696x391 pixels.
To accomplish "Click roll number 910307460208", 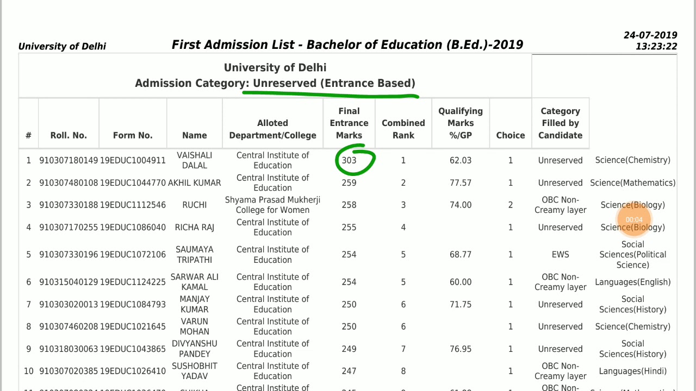I will pos(69,327).
